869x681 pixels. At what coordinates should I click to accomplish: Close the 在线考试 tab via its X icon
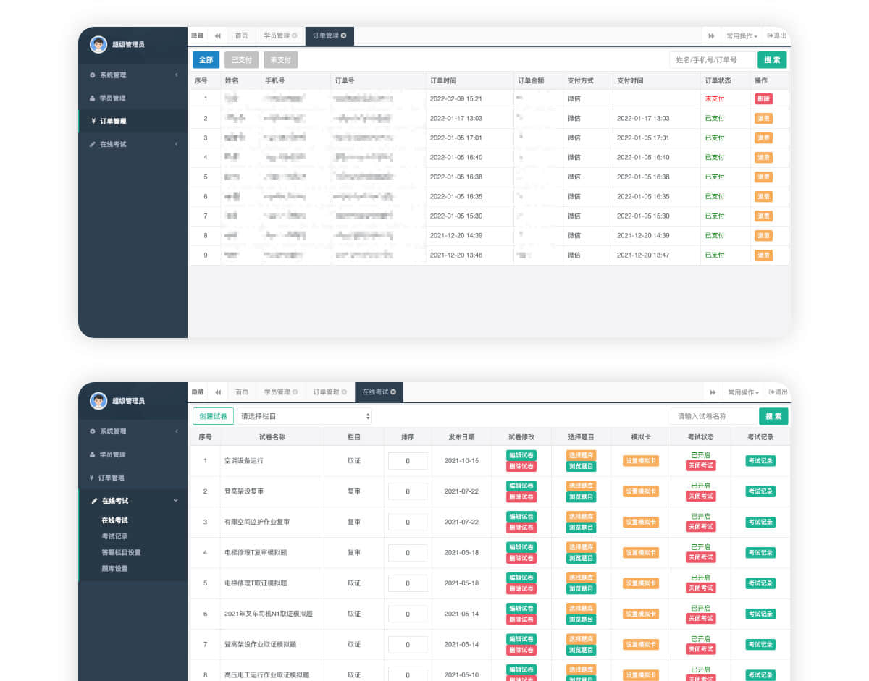[393, 392]
